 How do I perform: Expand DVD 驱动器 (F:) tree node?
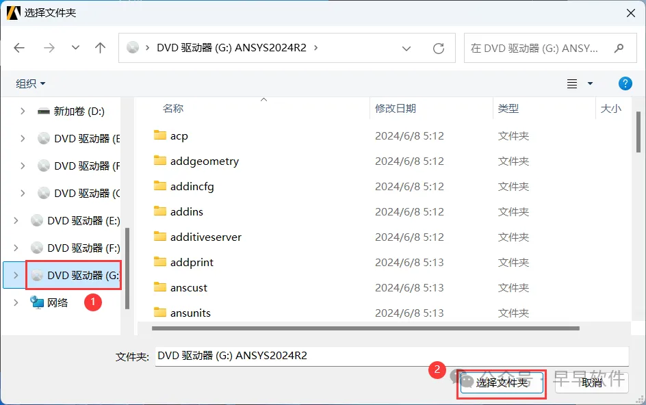point(16,248)
